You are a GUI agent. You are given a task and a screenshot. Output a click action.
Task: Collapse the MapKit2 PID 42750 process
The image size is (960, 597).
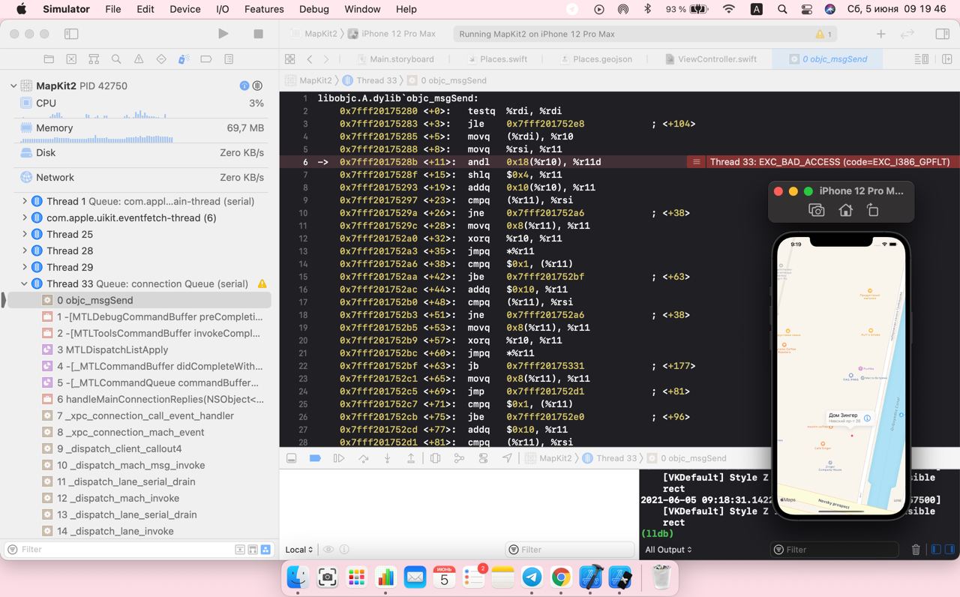pyautogui.click(x=13, y=86)
